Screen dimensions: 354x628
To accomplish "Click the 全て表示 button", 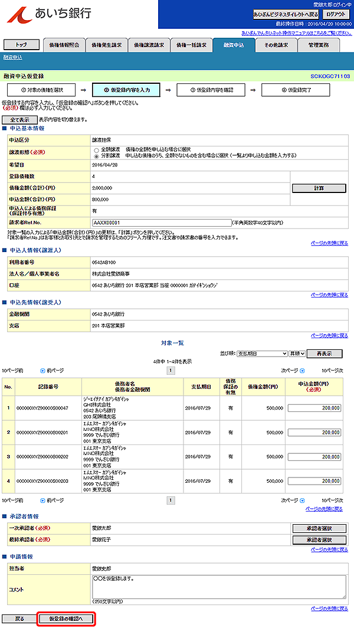I will pos(19,120).
